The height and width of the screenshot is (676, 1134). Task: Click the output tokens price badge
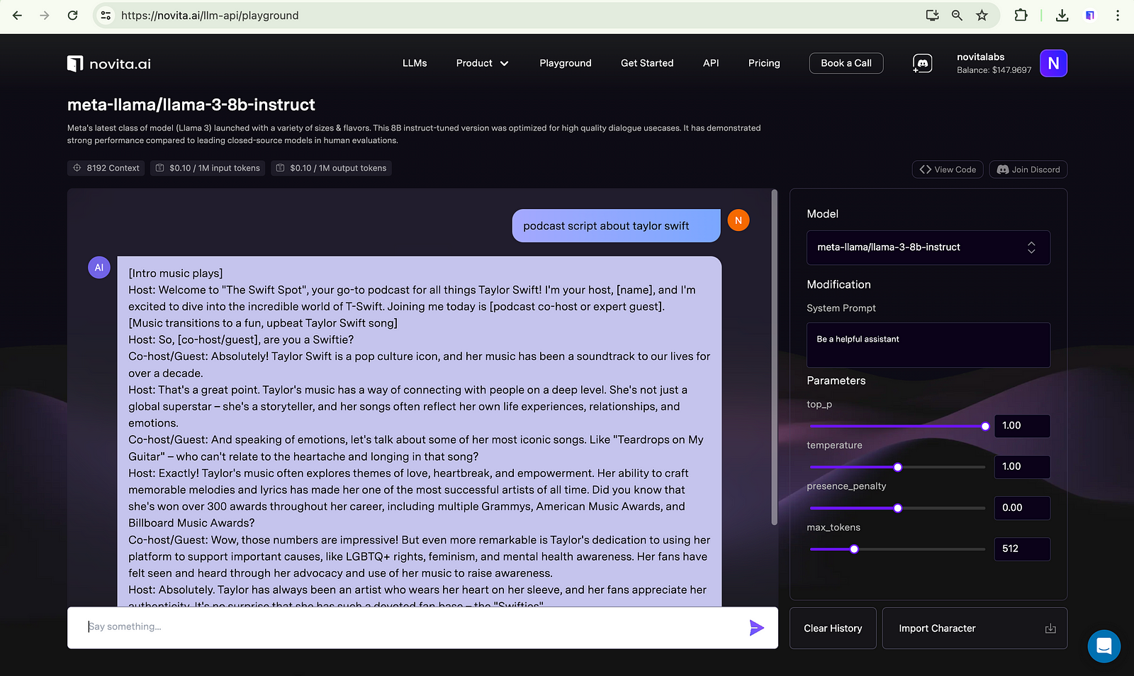coord(332,168)
